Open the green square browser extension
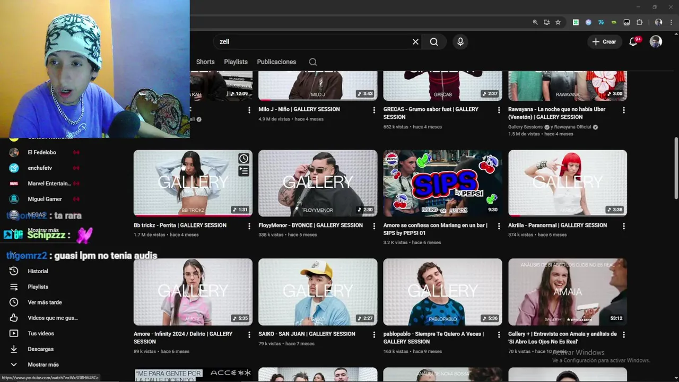Viewport: 679px width, 382px height. click(576, 22)
